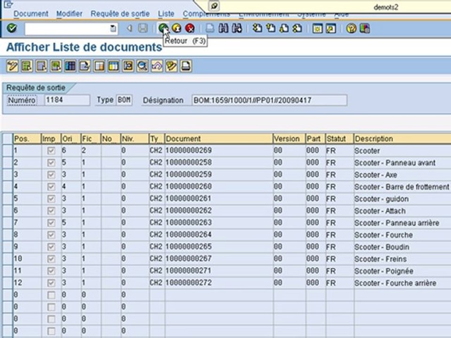Go to the next page icon

coord(284,28)
